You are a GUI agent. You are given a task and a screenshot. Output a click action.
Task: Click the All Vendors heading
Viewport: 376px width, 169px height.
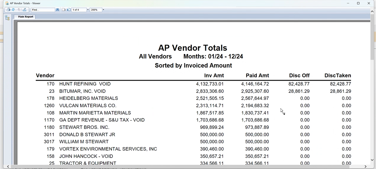[x=155, y=57]
